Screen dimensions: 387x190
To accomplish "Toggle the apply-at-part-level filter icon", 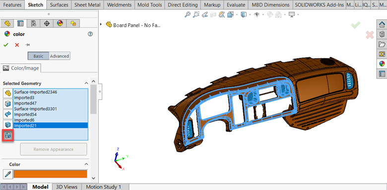I will coord(8,93).
